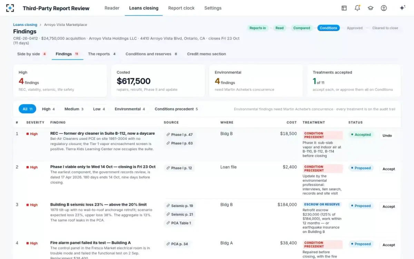Toggle the Environmental filter chip
The image size is (414, 259).
pos(130,109)
